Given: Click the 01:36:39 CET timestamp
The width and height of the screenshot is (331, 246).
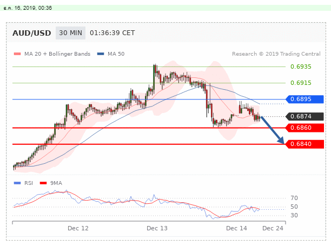Looking at the screenshot, I should [x=112, y=33].
